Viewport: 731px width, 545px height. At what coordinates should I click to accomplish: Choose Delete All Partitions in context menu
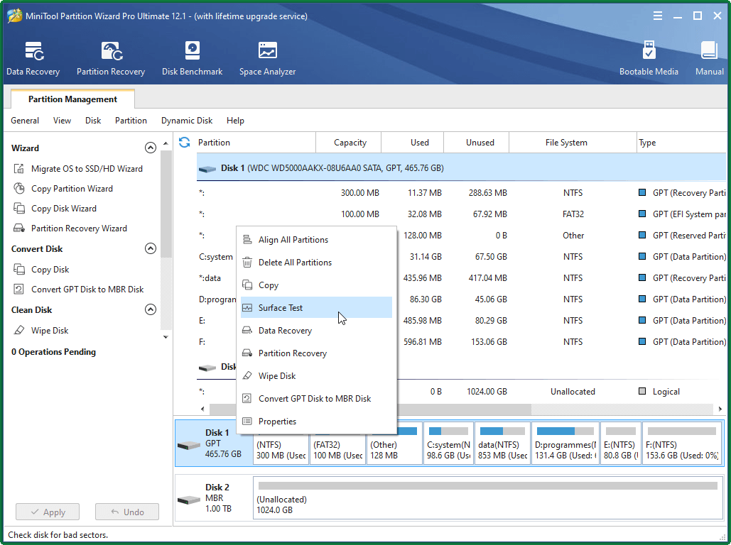coord(316,263)
